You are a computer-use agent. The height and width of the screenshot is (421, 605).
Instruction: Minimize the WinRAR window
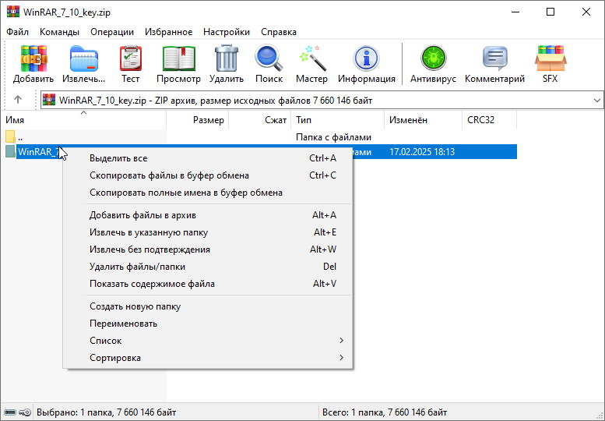coord(515,12)
